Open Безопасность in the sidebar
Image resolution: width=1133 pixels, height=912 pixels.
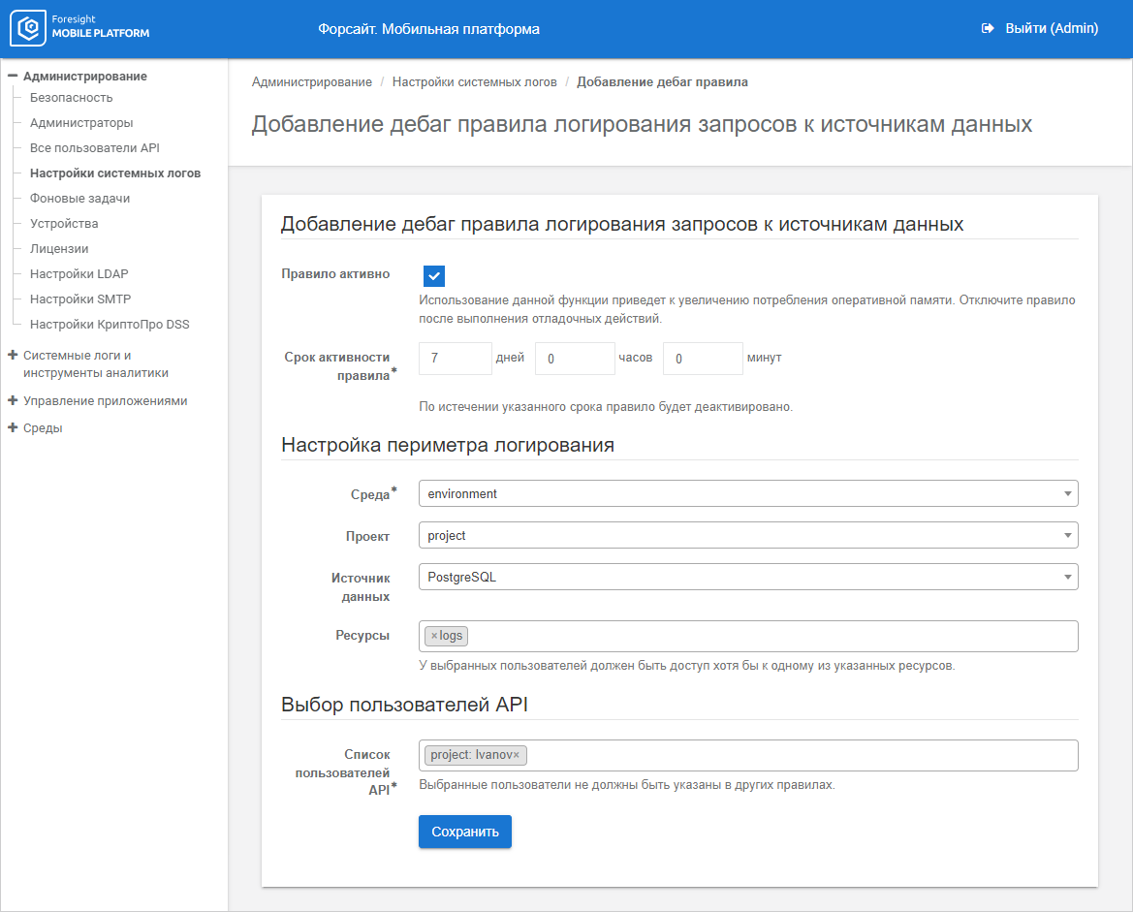coord(71,97)
